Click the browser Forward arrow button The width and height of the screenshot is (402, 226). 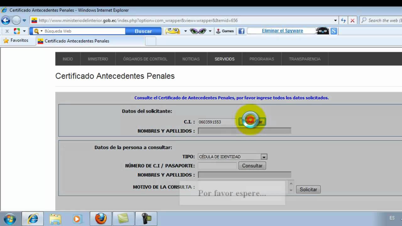pyautogui.click(x=16, y=20)
